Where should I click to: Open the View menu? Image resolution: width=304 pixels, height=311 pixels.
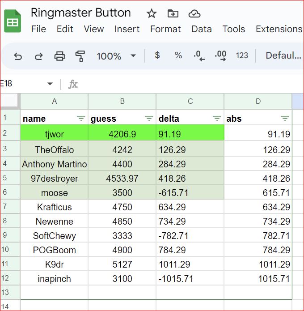pos(93,29)
